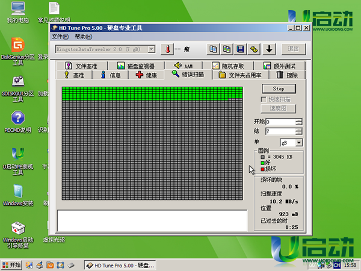
Task: Click the orange folder quick launch icon
Action: (50, 265)
